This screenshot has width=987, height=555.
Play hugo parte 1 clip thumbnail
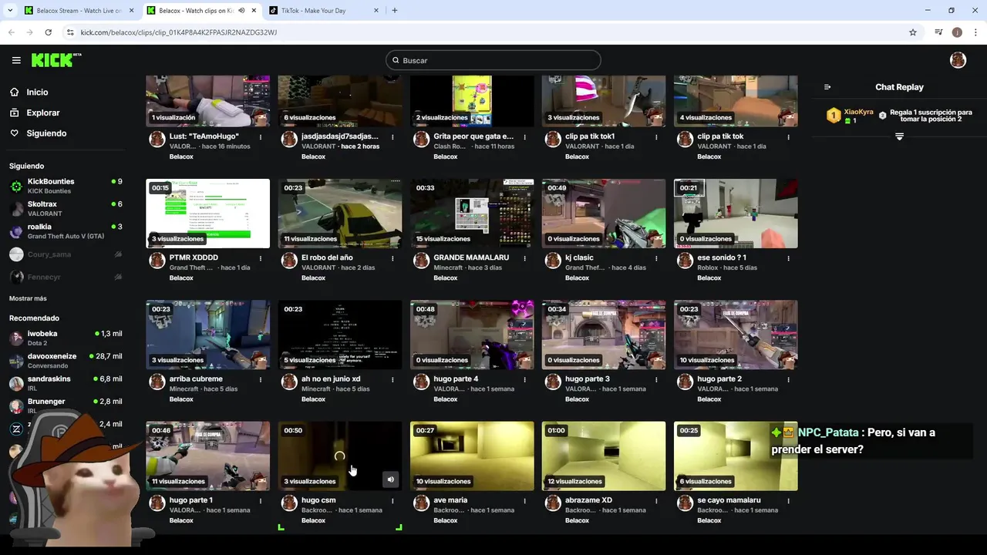pos(208,456)
